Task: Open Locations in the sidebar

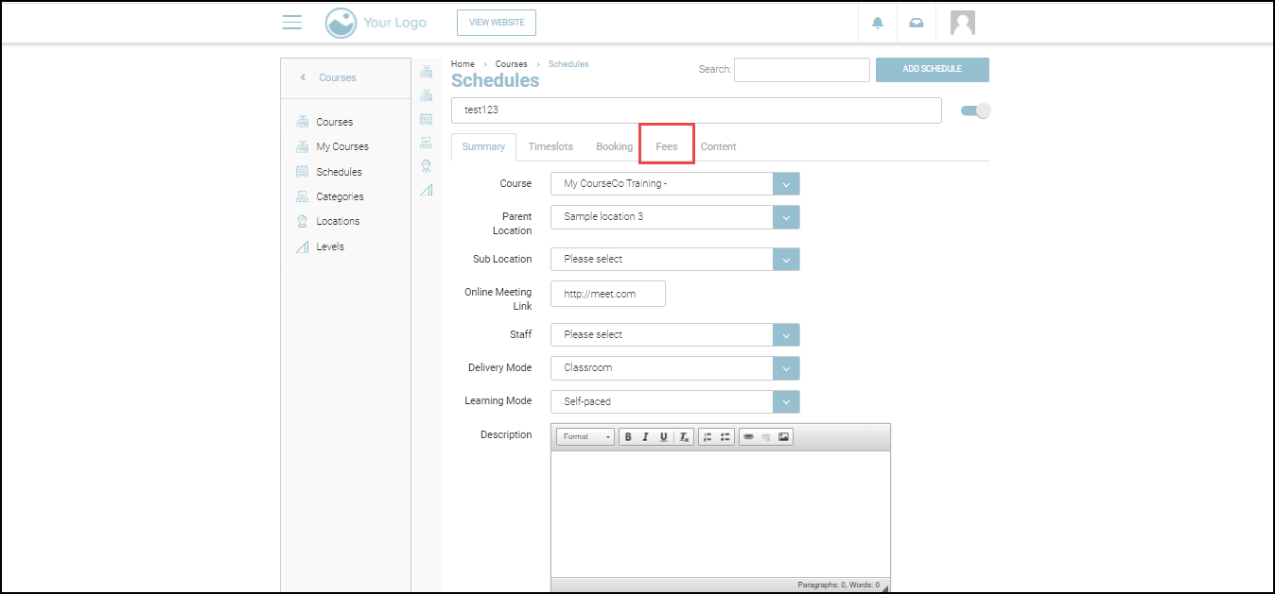Action: [338, 222]
